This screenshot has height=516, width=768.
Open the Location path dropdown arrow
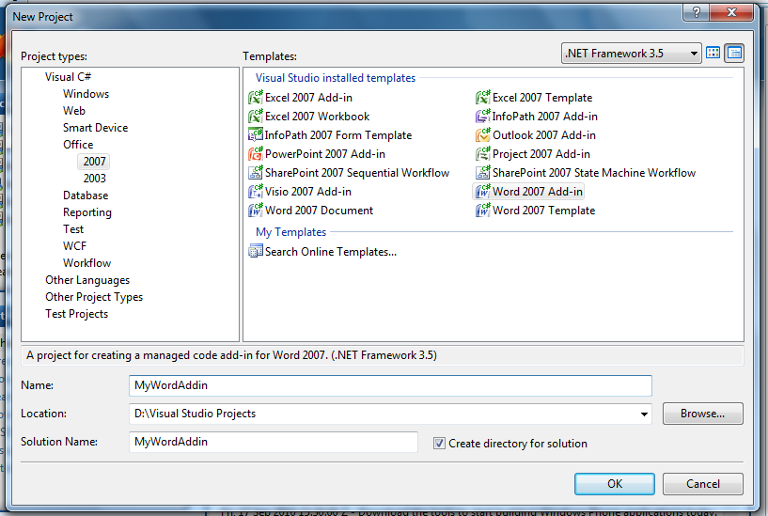click(644, 414)
